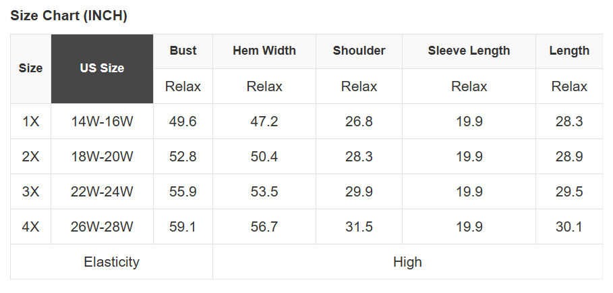This screenshot has width=613, height=293.
Task: Click the Size Chart (INCH) heading
Action: [69, 16]
